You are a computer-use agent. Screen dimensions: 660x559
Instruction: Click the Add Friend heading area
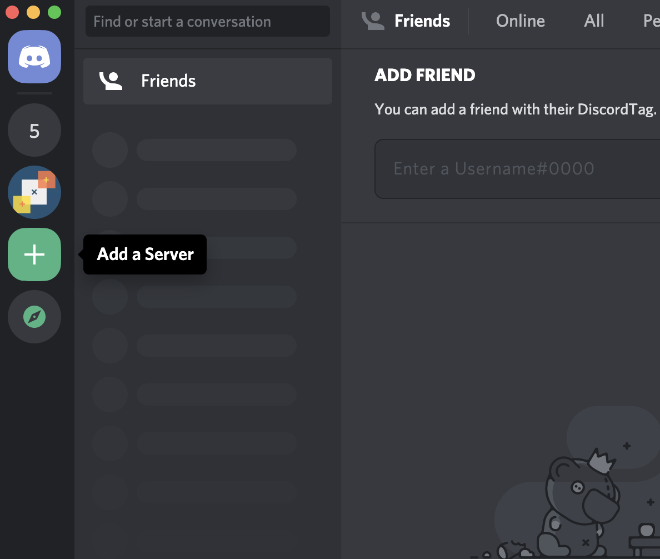(x=425, y=74)
